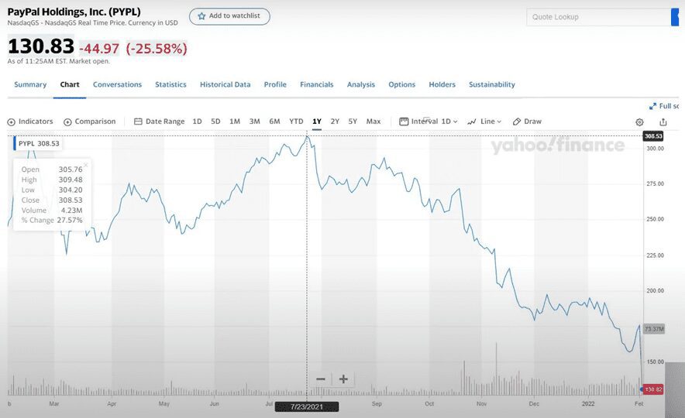Set the chart range to YTD
This screenshot has height=418, width=685.
296,122
